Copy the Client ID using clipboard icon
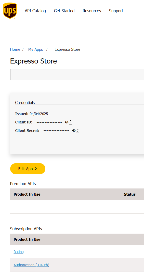 71,122
